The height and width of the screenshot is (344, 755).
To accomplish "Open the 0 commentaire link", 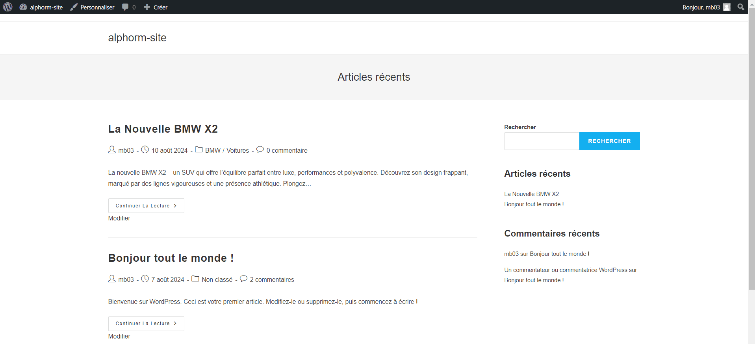I will pyautogui.click(x=287, y=150).
